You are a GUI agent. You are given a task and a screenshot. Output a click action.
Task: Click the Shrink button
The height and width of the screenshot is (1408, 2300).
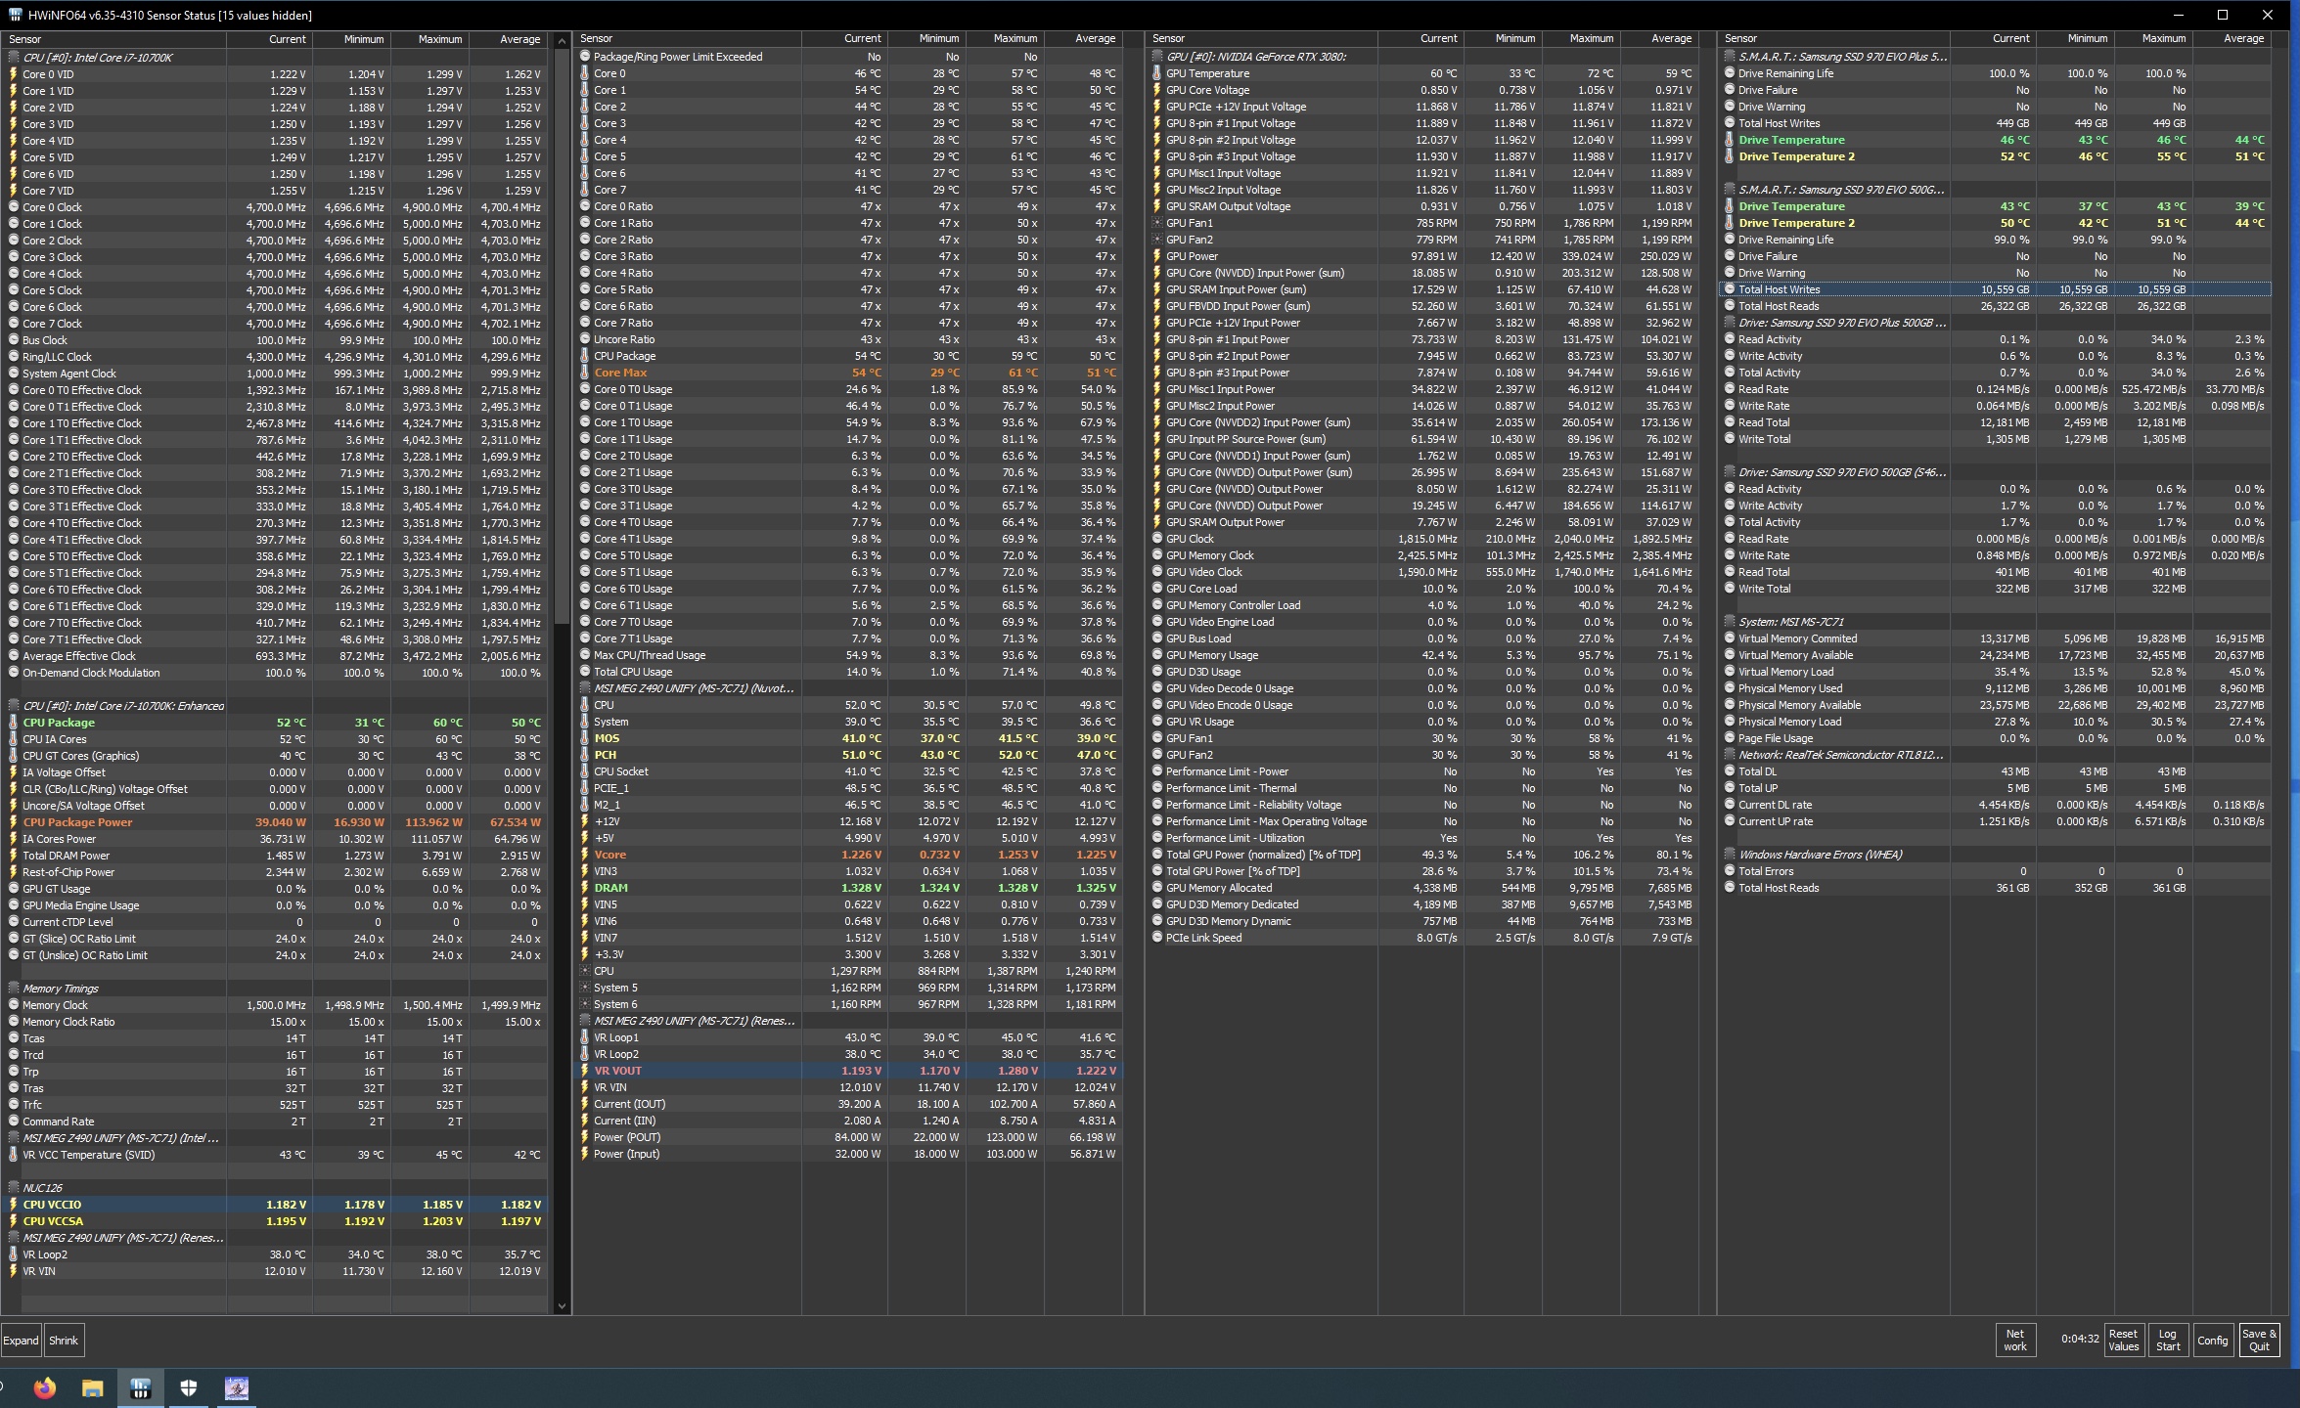(x=64, y=1341)
